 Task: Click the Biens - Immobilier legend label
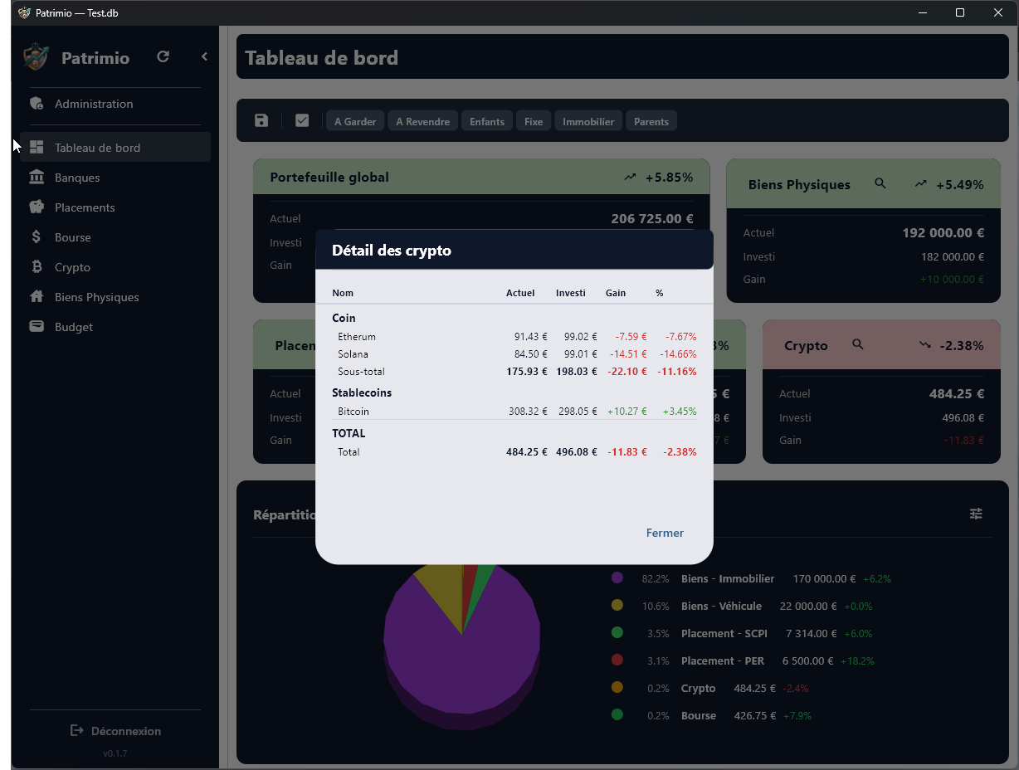728,578
